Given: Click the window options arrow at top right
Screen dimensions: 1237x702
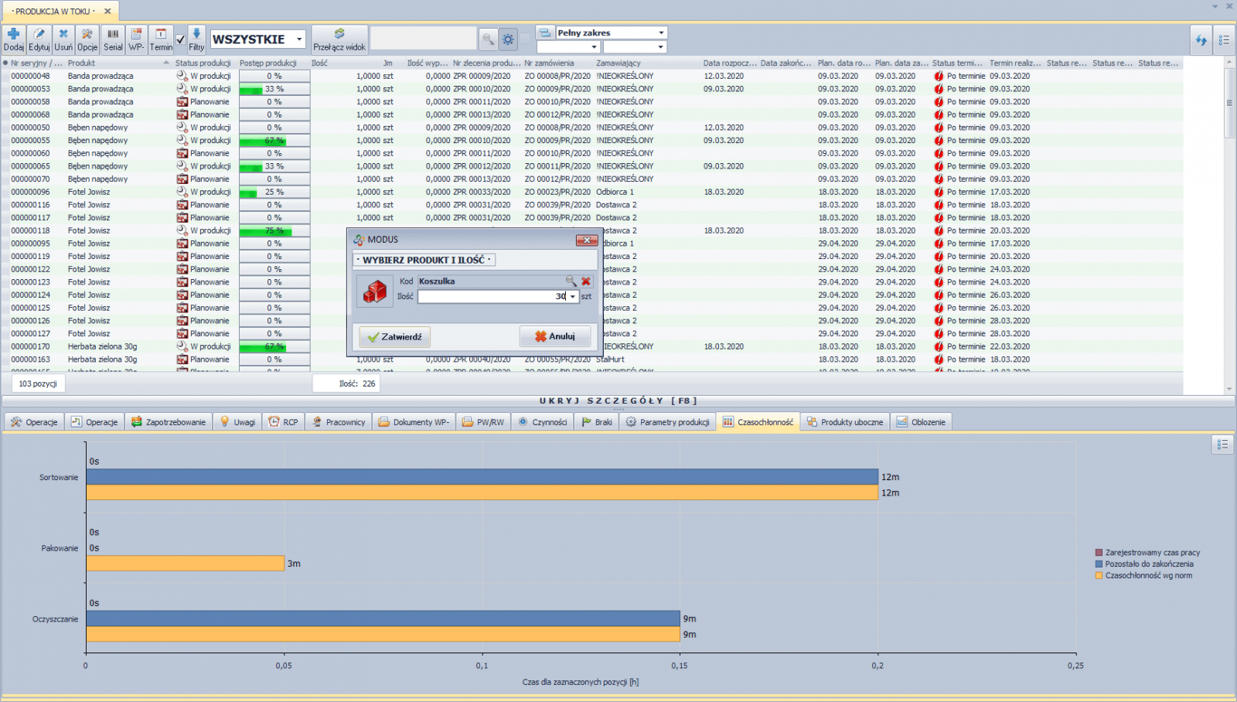Looking at the screenshot, I should point(1215,6).
